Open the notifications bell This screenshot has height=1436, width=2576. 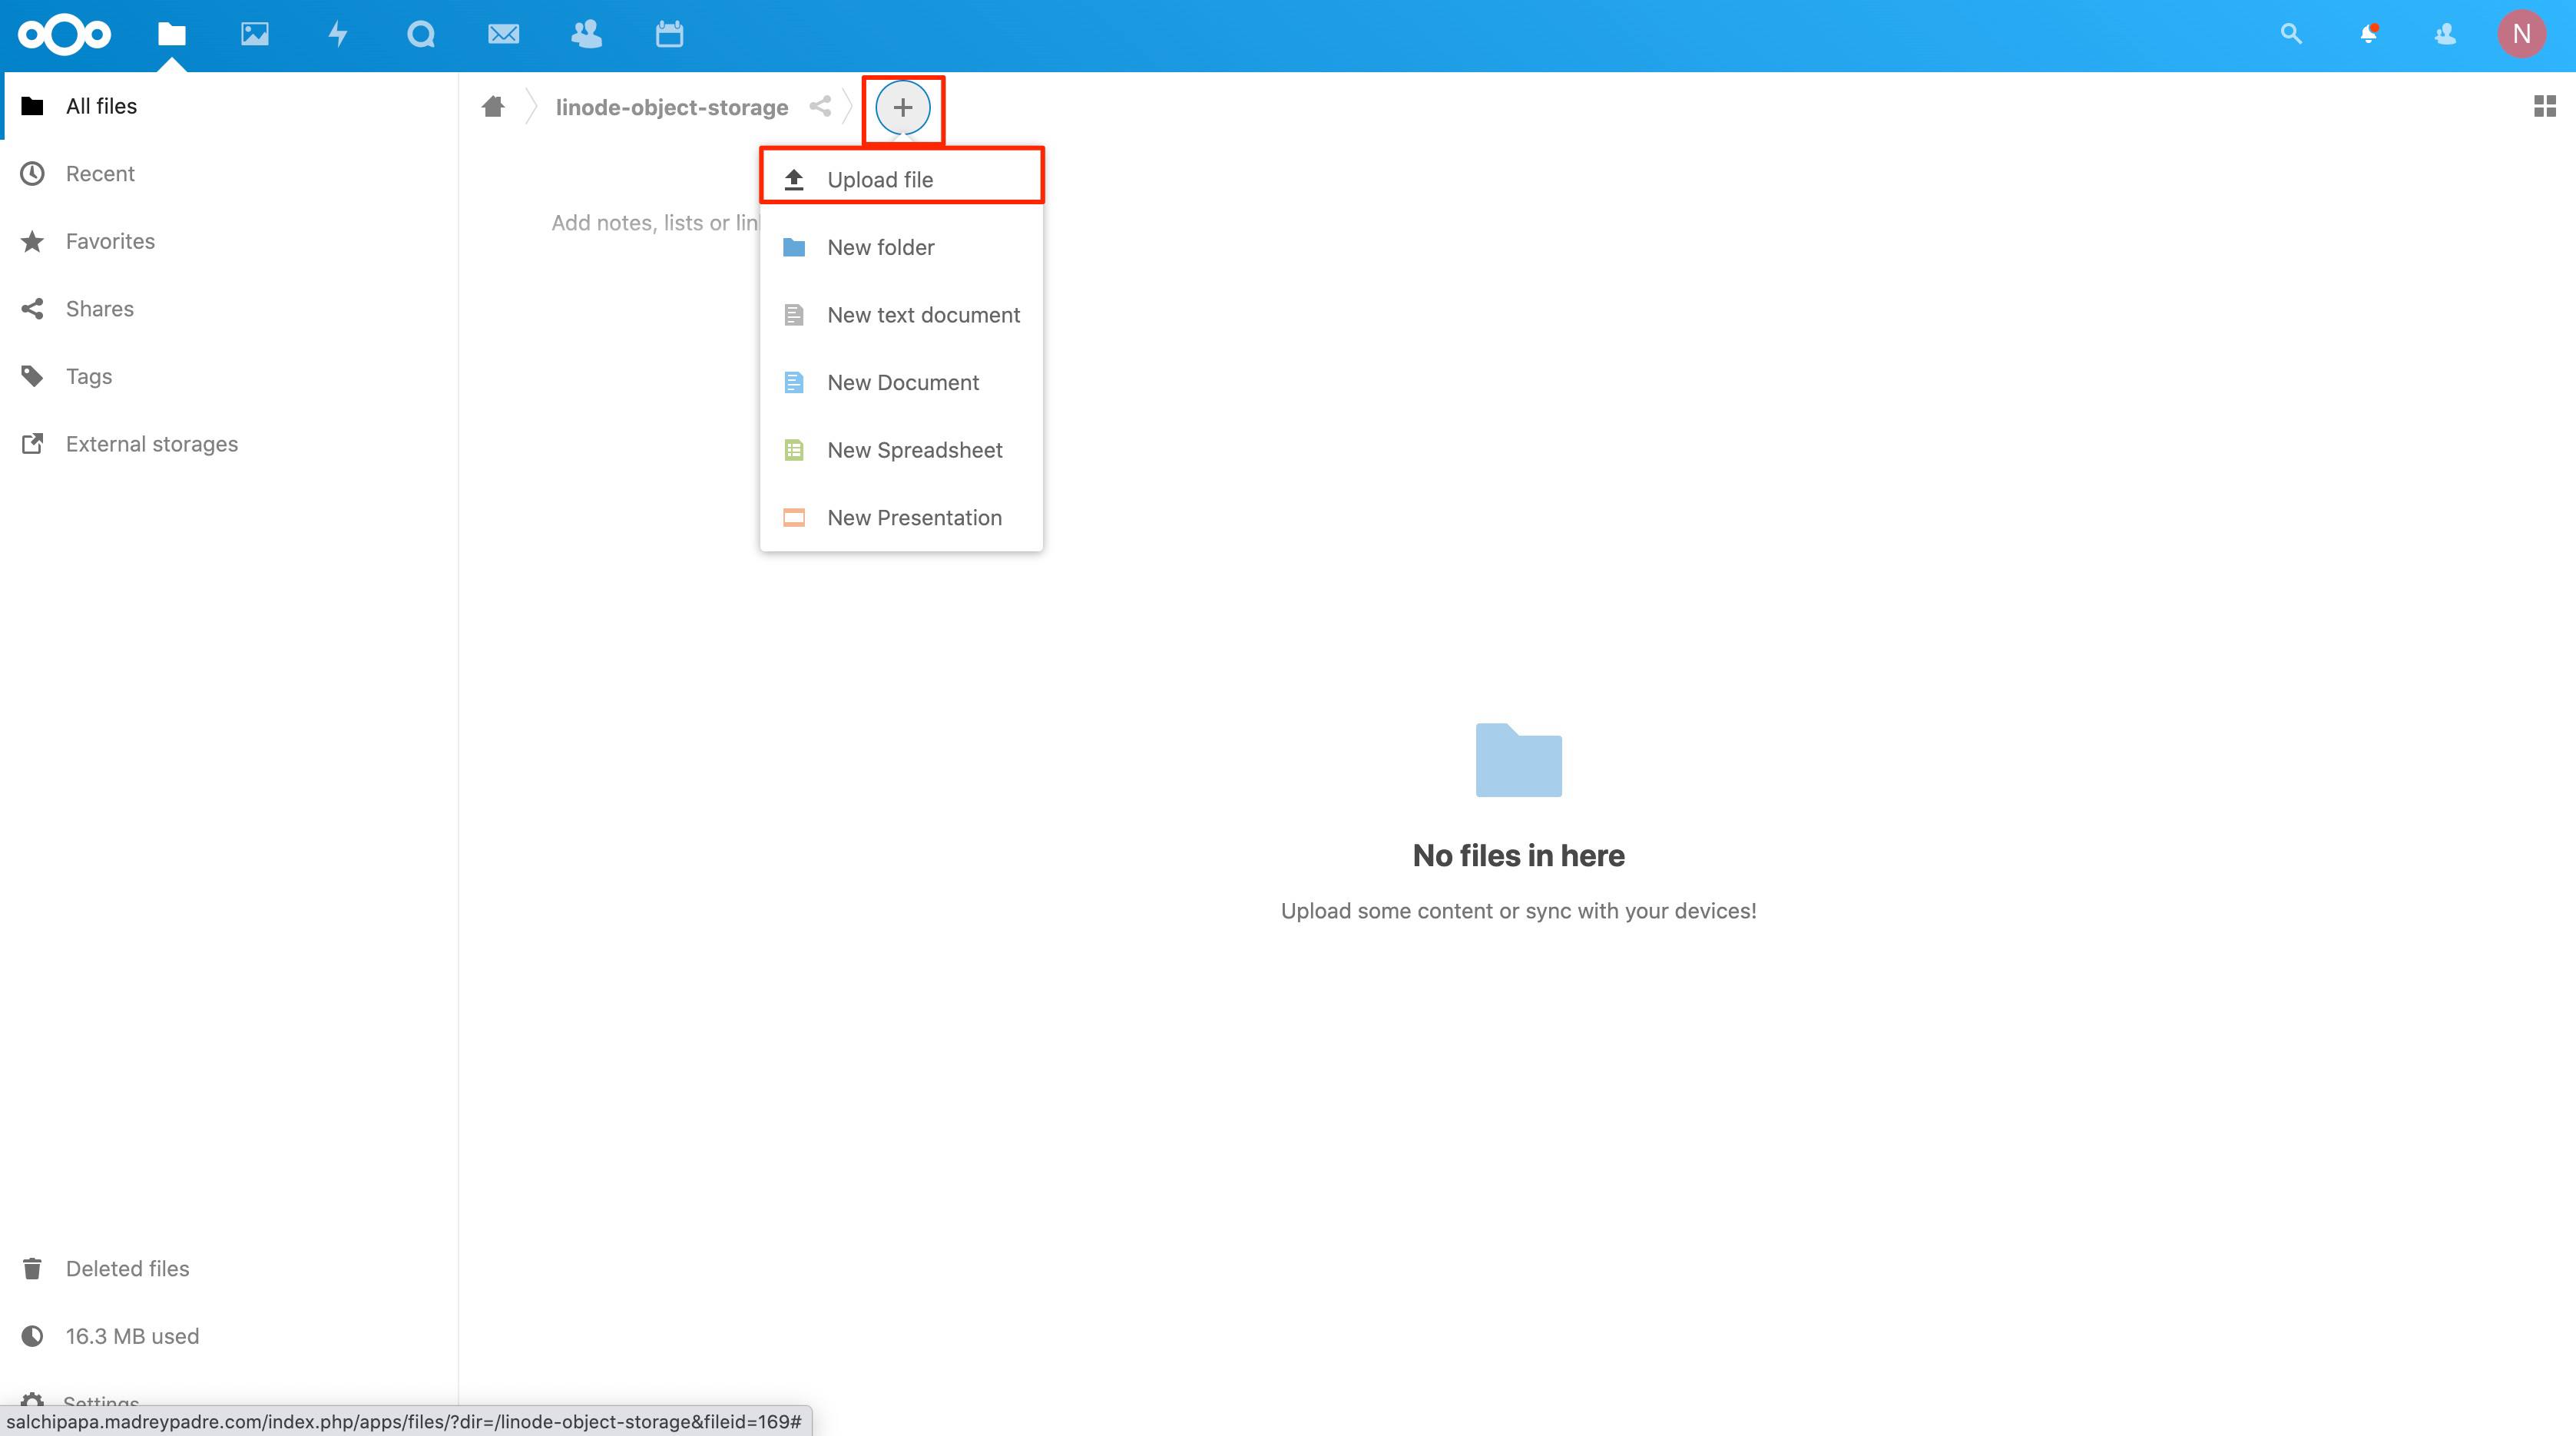point(2367,34)
